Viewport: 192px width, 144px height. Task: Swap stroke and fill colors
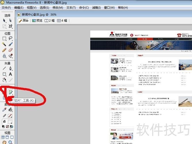pos(12,127)
